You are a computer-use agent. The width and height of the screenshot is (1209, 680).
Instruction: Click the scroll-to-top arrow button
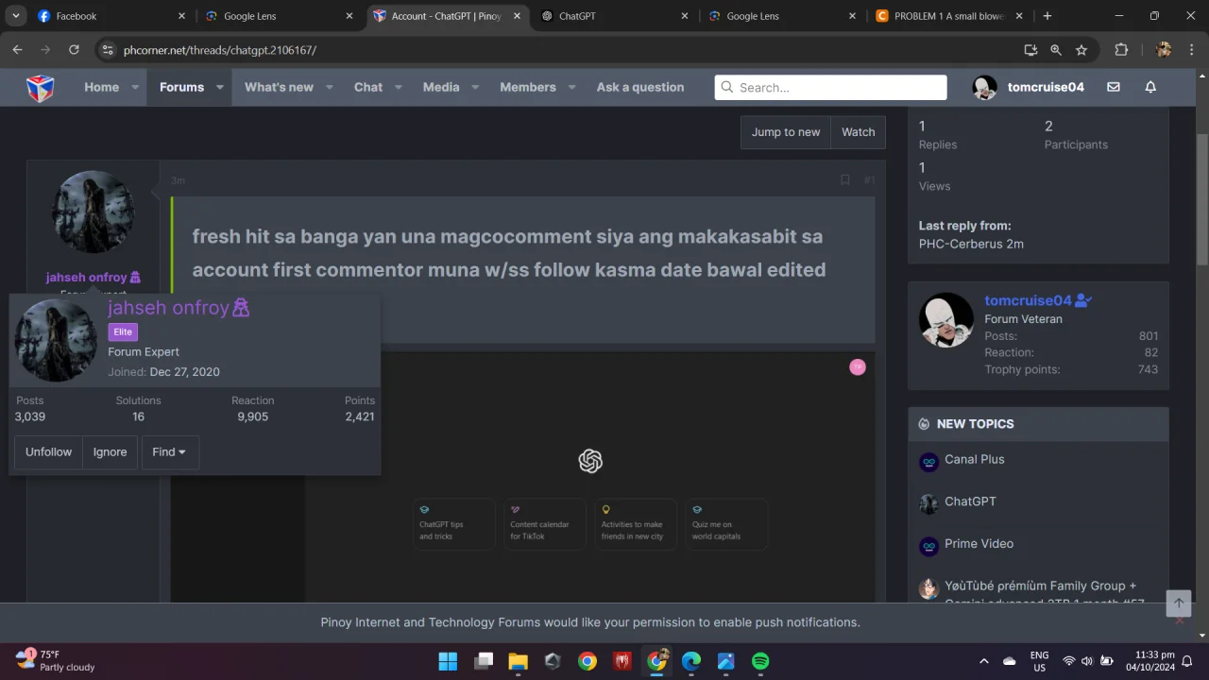point(1178,603)
